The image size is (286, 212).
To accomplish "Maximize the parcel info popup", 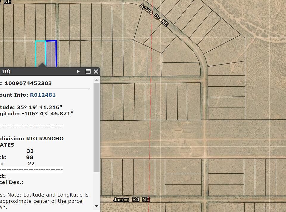I will 88,72.
